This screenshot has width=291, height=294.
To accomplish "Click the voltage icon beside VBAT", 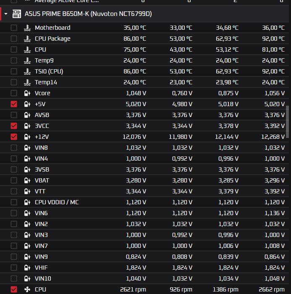I will (27, 180).
